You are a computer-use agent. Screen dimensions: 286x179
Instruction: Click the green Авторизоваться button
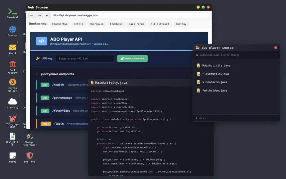click(132, 59)
